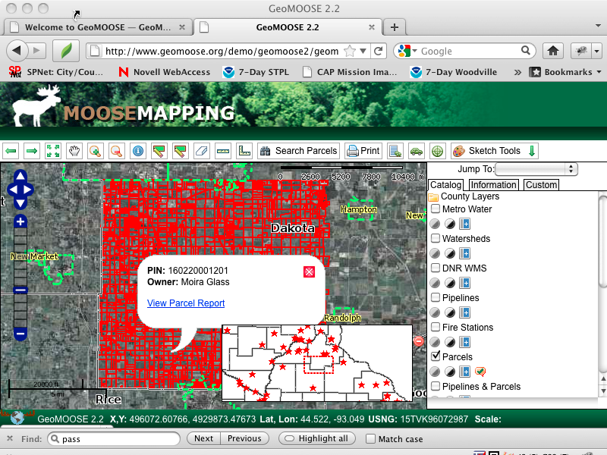The width and height of the screenshot is (607, 455).
Task: Fade the Watersheds layer with gray circle
Action: pos(435,253)
